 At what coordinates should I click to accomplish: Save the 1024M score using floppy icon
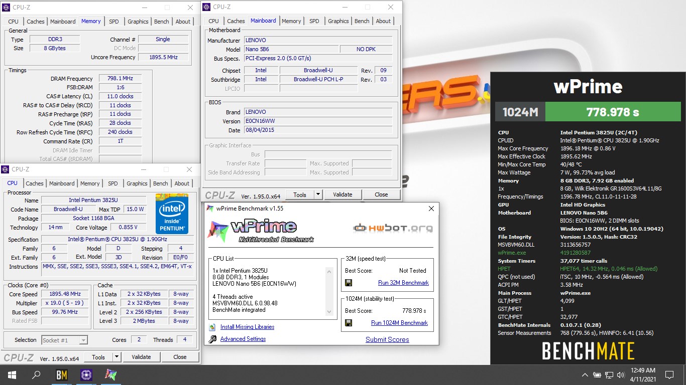click(x=349, y=323)
